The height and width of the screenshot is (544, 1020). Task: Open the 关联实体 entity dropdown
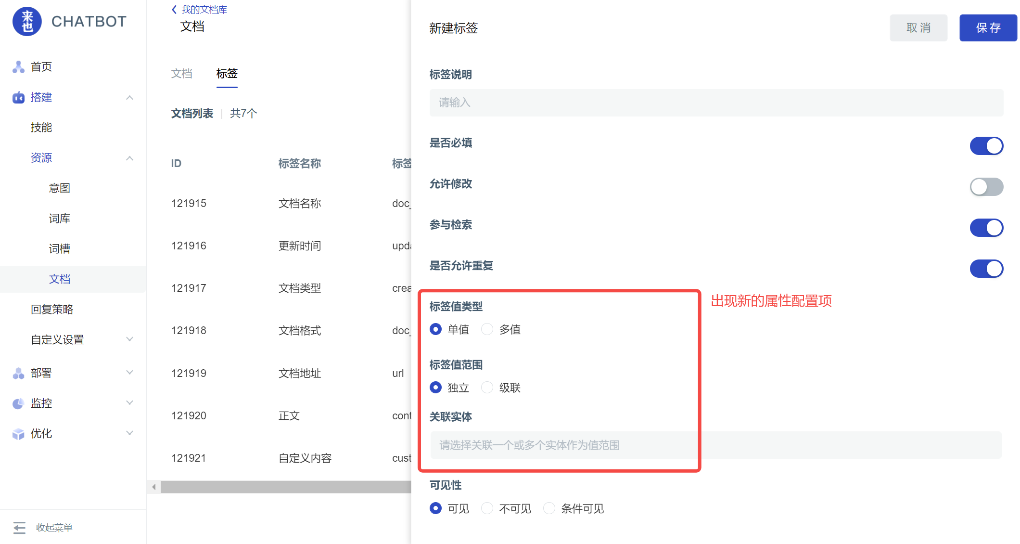pyautogui.click(x=716, y=445)
